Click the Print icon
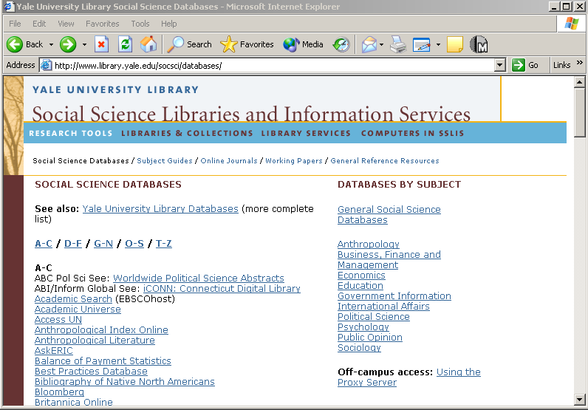The image size is (588, 410). point(398,44)
